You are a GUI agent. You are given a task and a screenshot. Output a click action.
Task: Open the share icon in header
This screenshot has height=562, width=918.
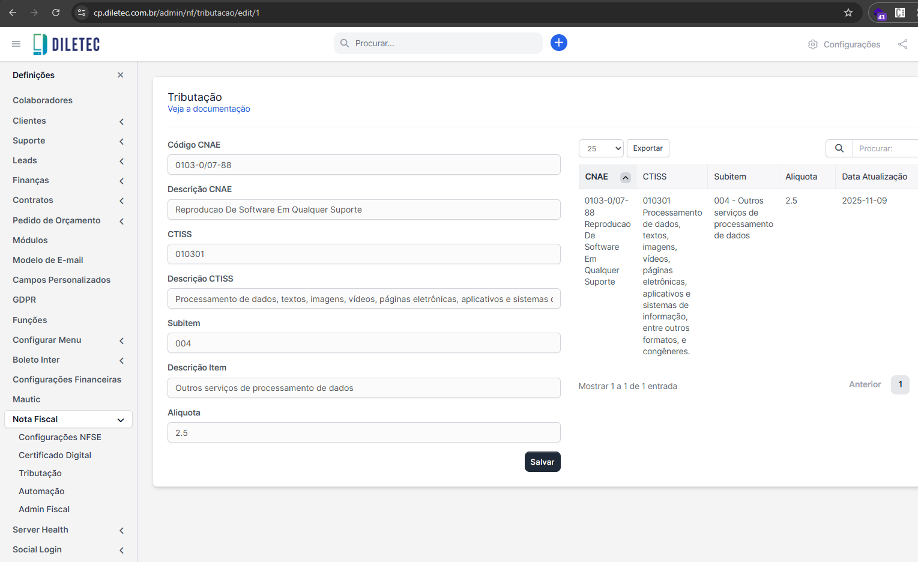[x=902, y=44]
